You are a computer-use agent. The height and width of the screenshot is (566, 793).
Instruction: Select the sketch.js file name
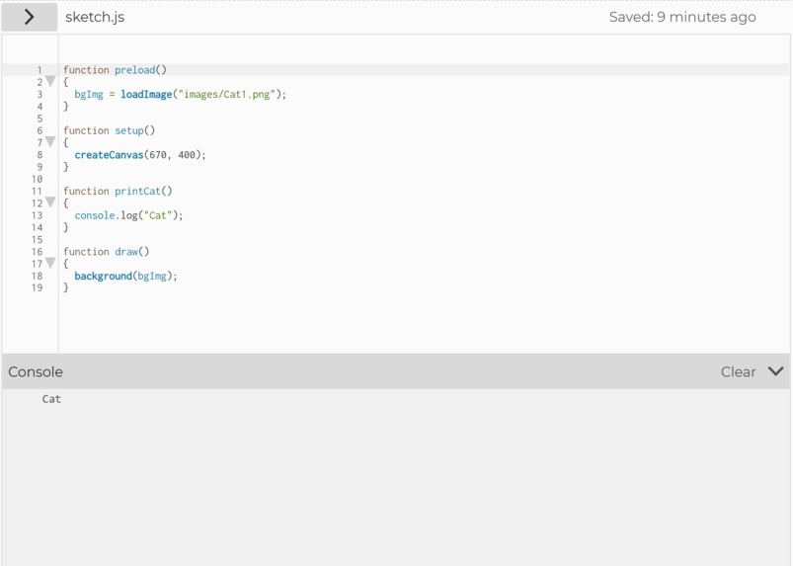(x=95, y=17)
